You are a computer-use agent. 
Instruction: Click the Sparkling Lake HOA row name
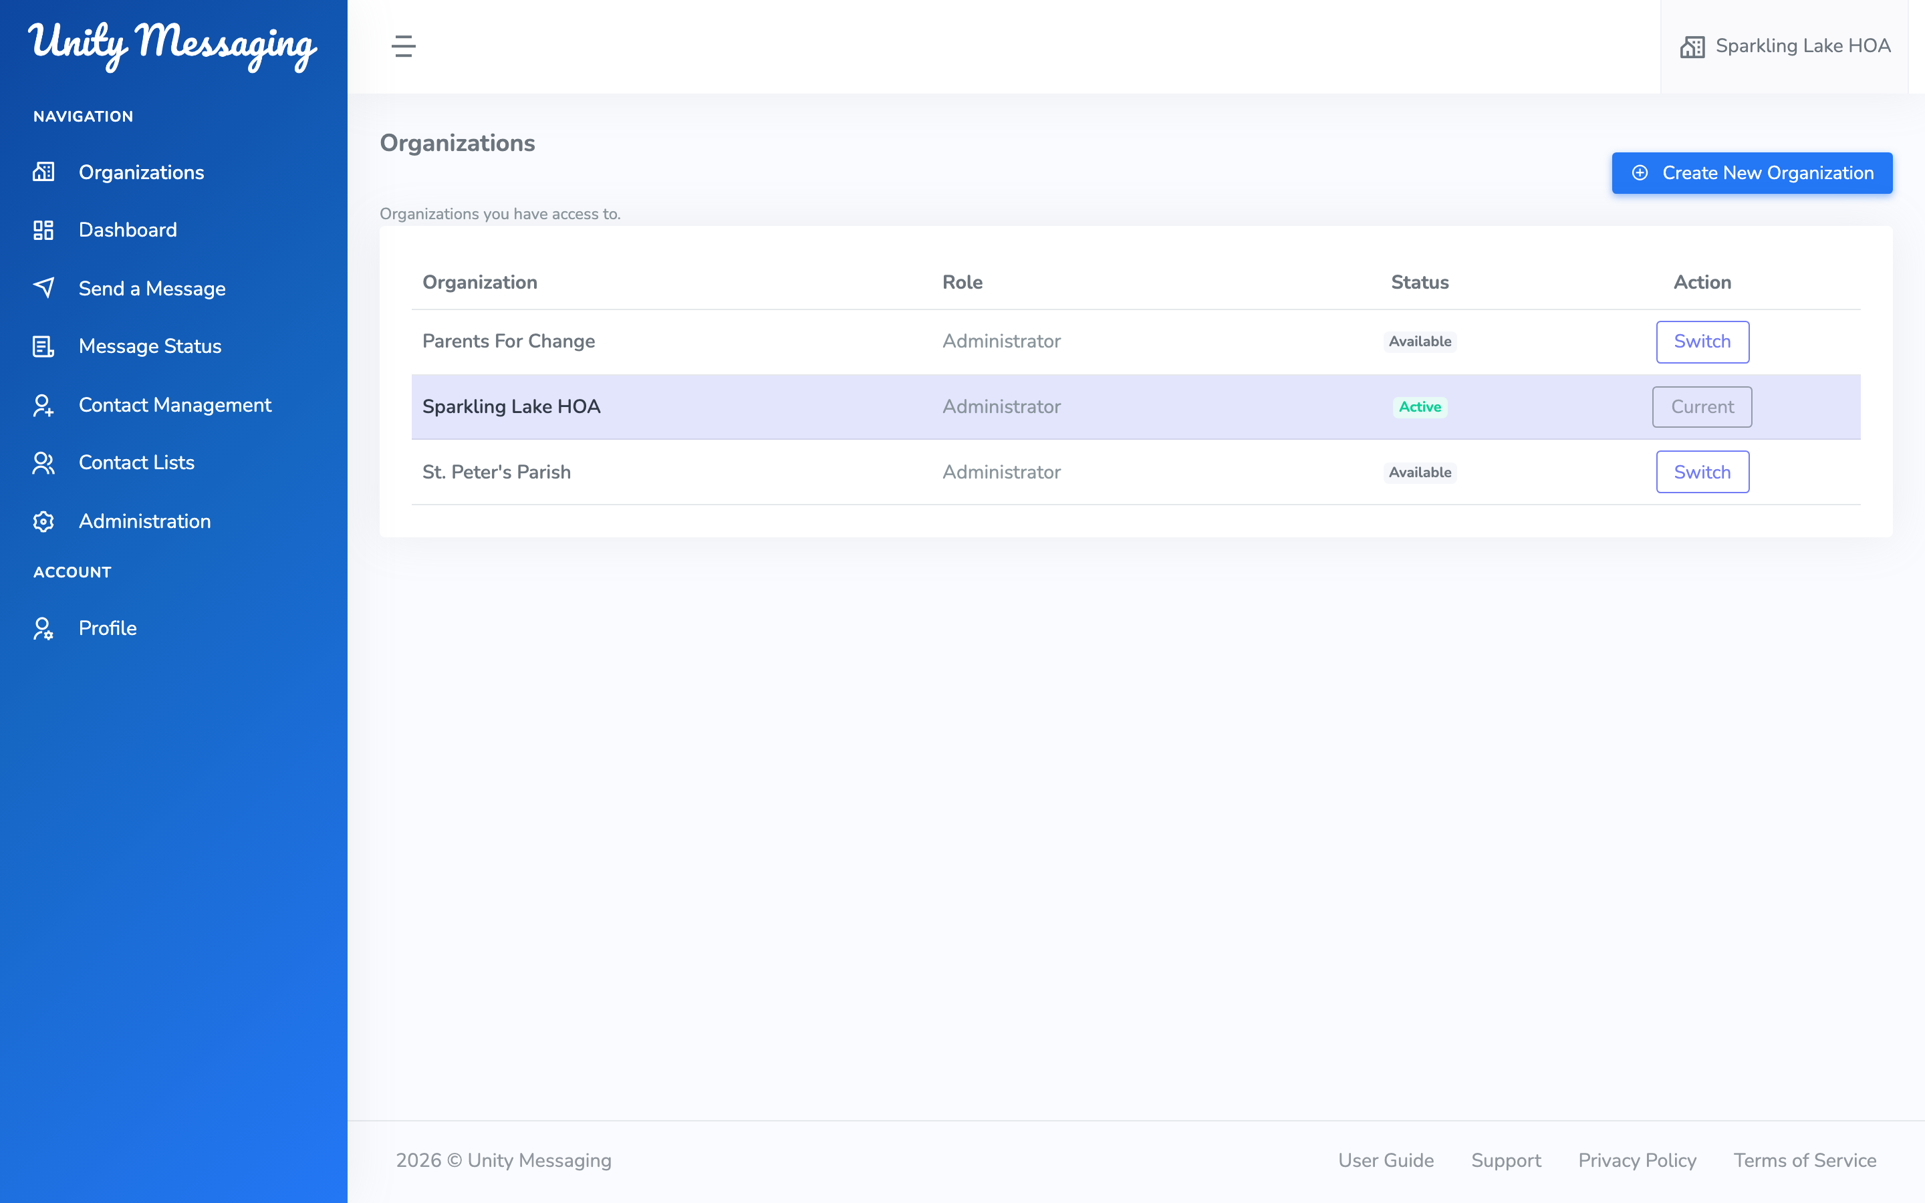point(511,406)
